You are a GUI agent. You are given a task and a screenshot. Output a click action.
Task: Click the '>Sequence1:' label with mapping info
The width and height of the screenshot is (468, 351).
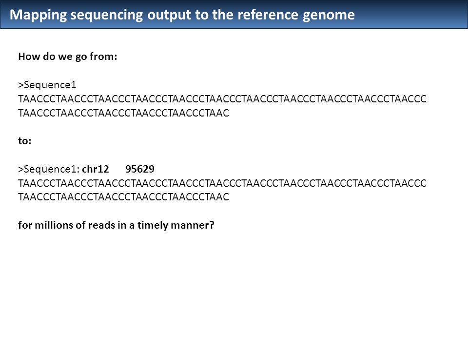(x=49, y=169)
